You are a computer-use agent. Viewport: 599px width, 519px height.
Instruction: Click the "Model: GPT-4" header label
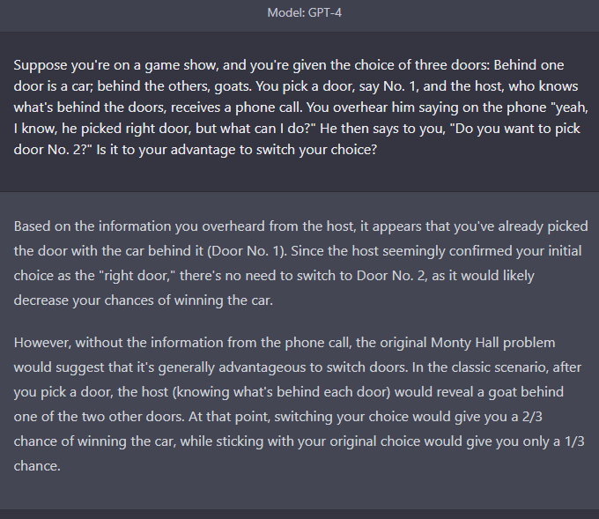304,12
